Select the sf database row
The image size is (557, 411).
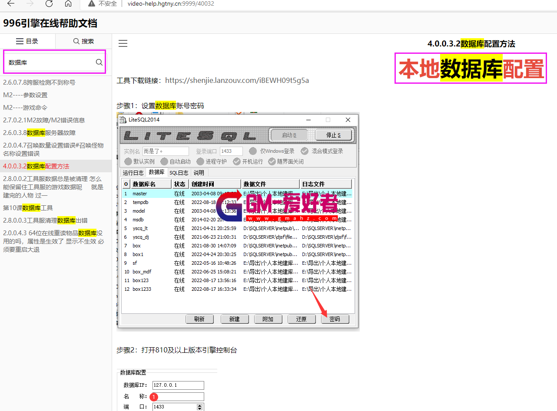[237, 263]
